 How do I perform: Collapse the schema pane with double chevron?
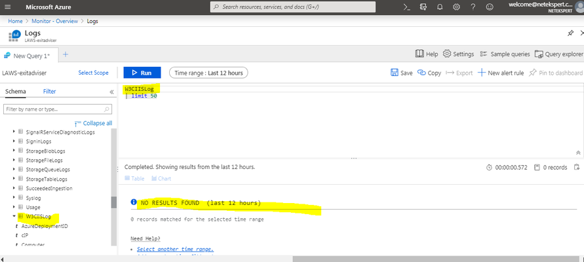coord(111,92)
